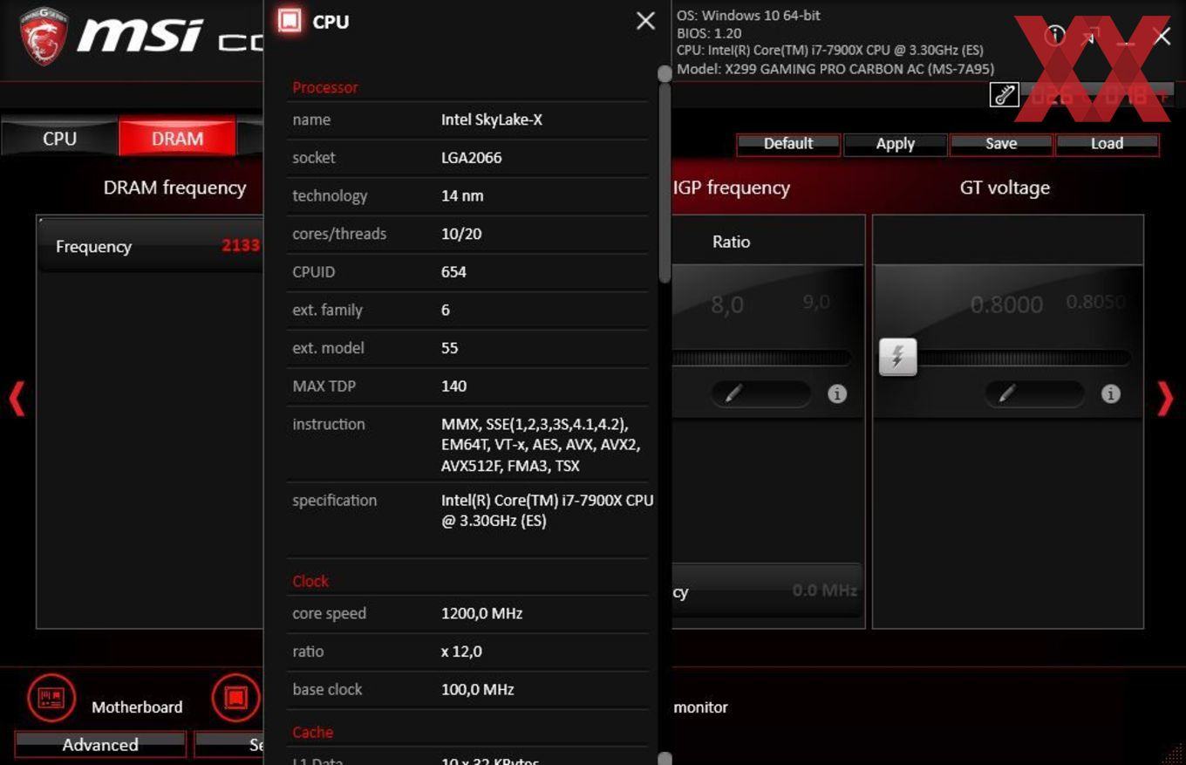1186x765 pixels.
Task: Click the red '2133' DRAM frequency value
Action: pos(241,246)
